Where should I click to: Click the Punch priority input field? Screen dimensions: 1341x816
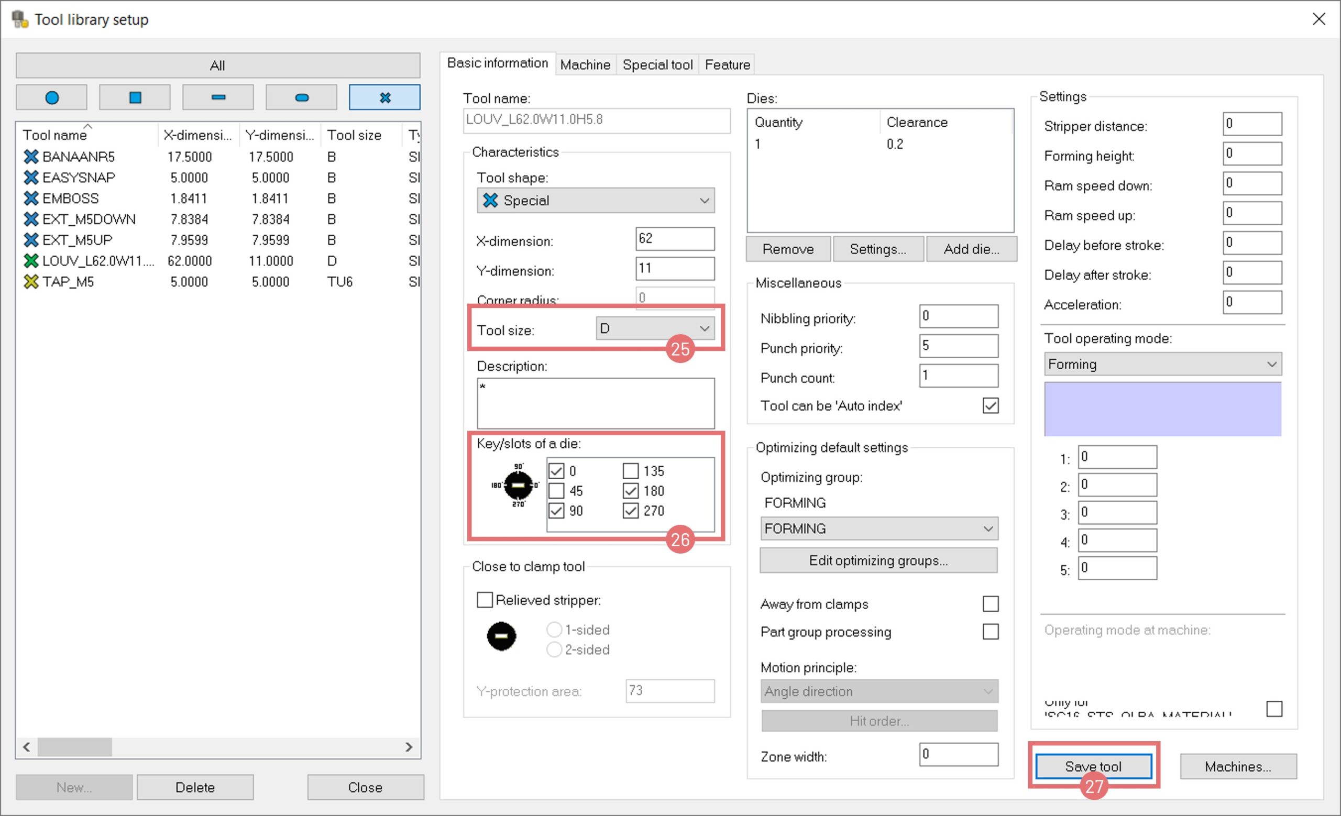[x=958, y=346]
